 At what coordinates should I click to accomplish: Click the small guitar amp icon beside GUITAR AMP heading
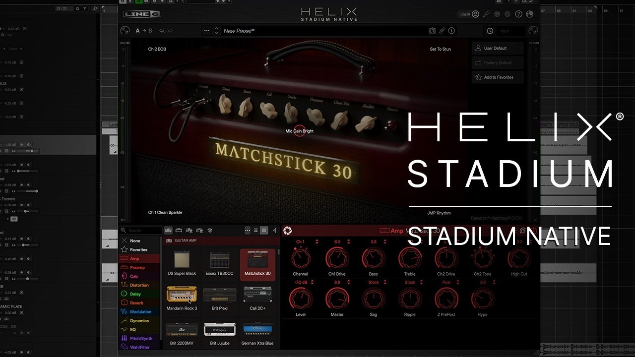169,240
